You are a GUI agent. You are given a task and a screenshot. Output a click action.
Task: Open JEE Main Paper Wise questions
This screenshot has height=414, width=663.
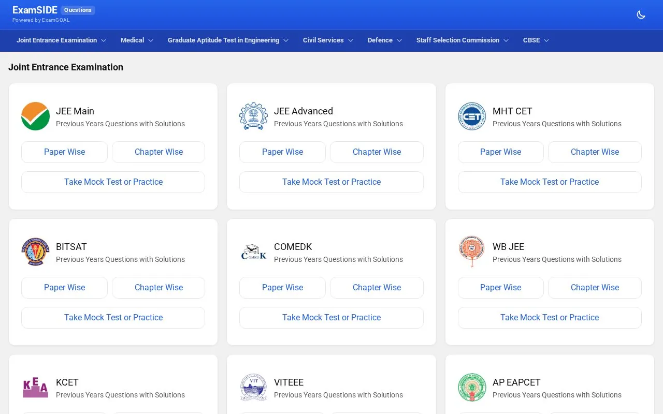click(64, 152)
